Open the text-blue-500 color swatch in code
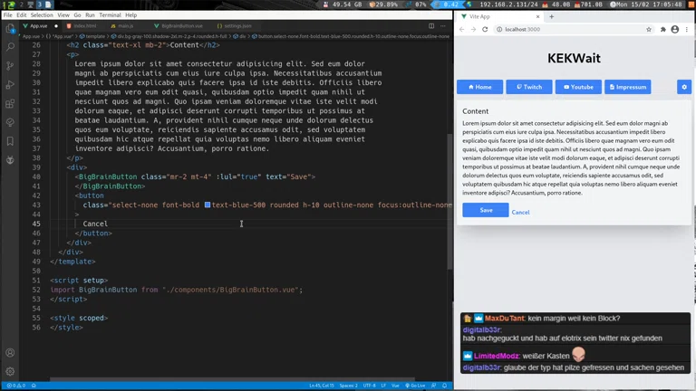The width and height of the screenshot is (696, 391). point(208,205)
